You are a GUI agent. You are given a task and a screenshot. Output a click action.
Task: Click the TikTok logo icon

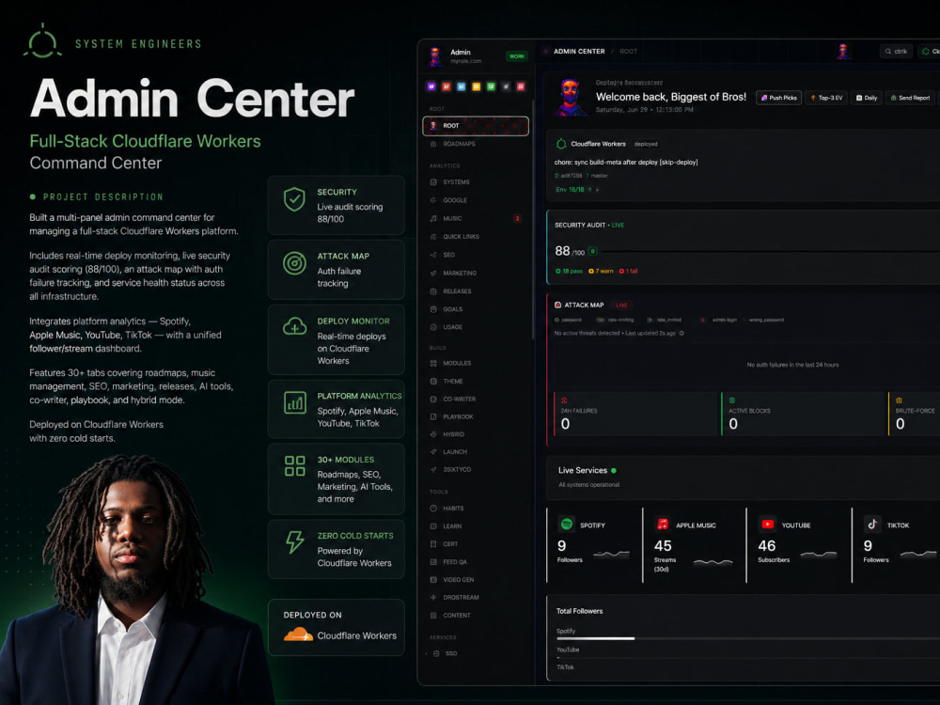pos(872,524)
